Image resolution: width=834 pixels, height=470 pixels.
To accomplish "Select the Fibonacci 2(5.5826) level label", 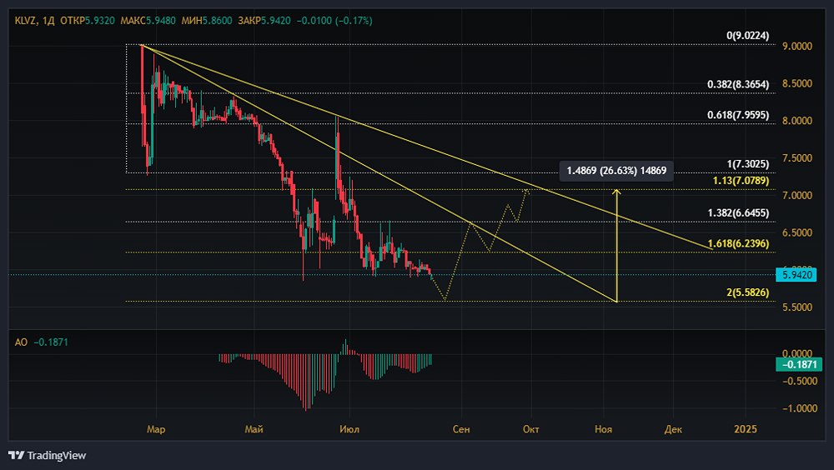I will (x=747, y=292).
